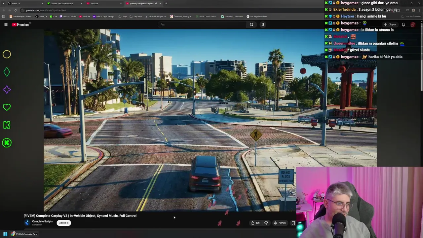423x238 pixels.
Task: Dislike the video with thumbs-down icon
Action: pyautogui.click(x=266, y=223)
